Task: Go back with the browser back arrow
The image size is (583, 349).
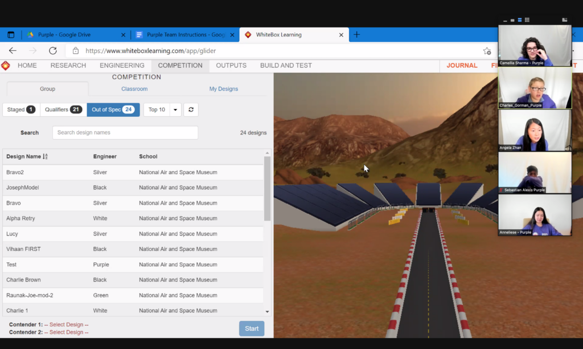Action: [x=13, y=51]
